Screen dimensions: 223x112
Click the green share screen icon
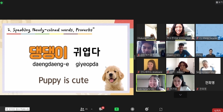coord(117,109)
